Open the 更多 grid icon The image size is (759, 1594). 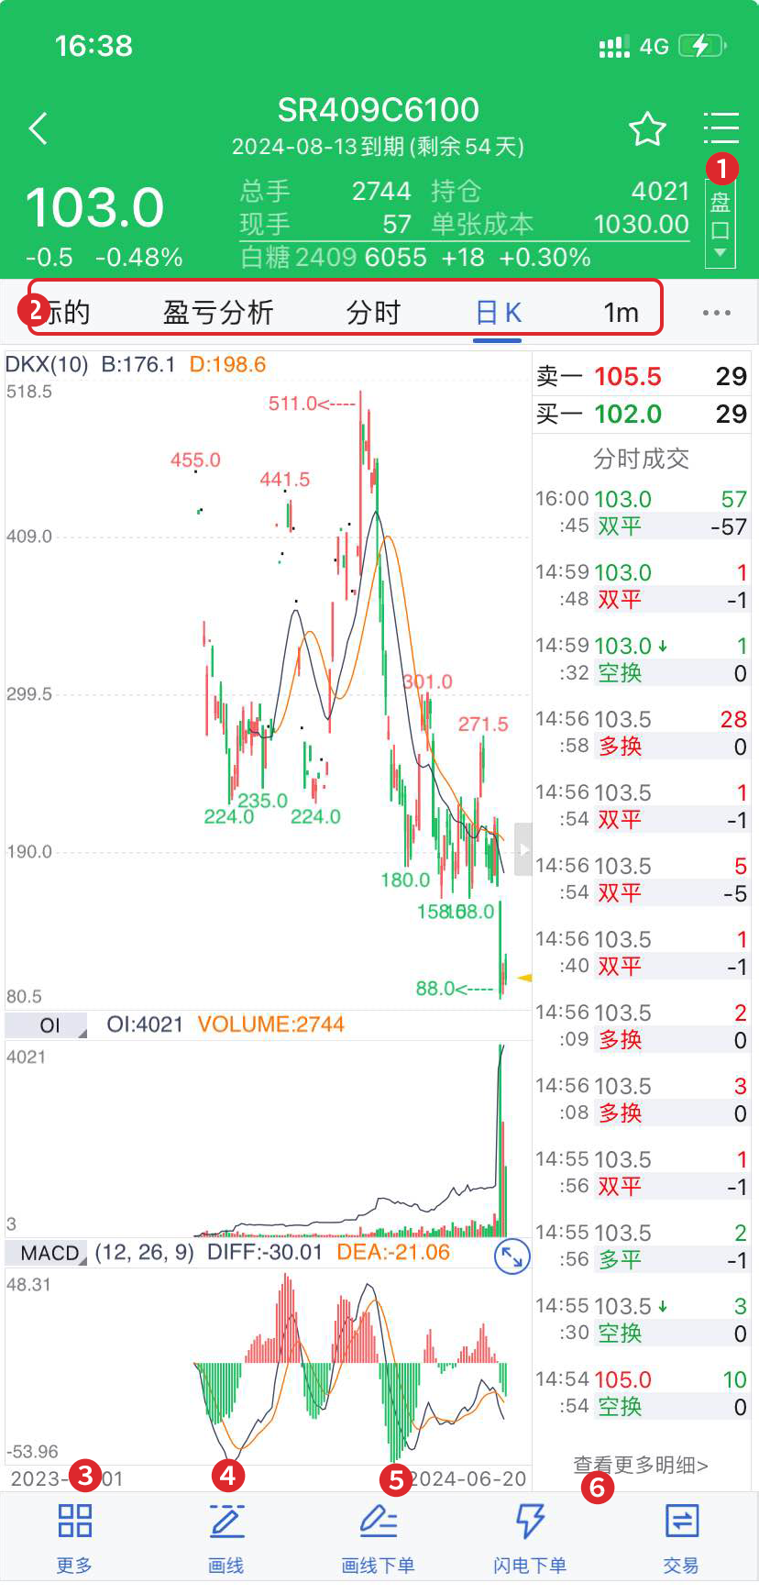pos(74,1537)
